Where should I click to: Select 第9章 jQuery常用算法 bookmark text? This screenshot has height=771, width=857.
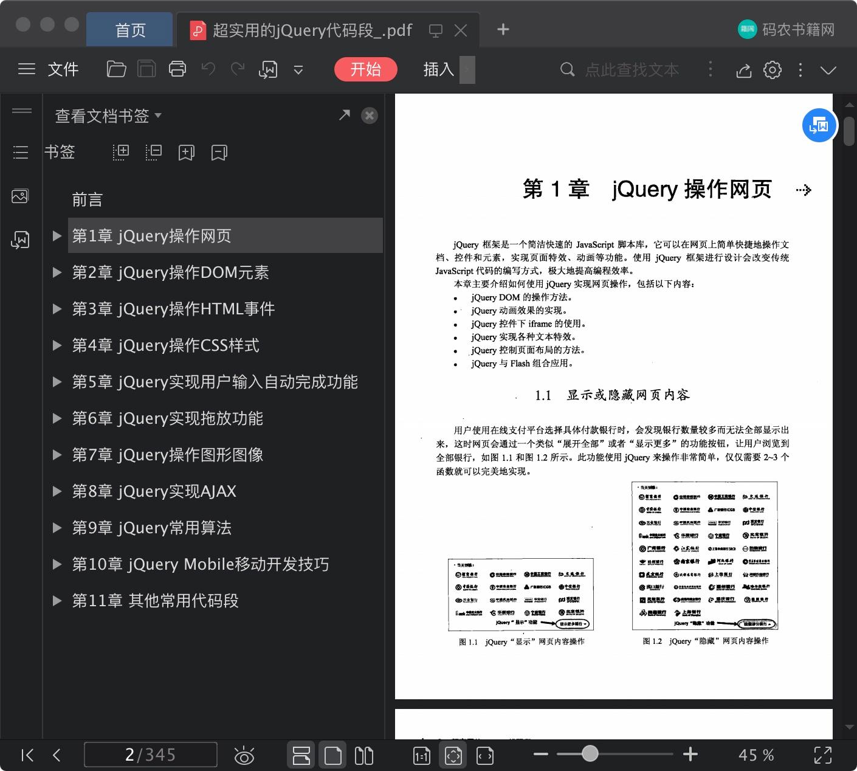pos(151,528)
